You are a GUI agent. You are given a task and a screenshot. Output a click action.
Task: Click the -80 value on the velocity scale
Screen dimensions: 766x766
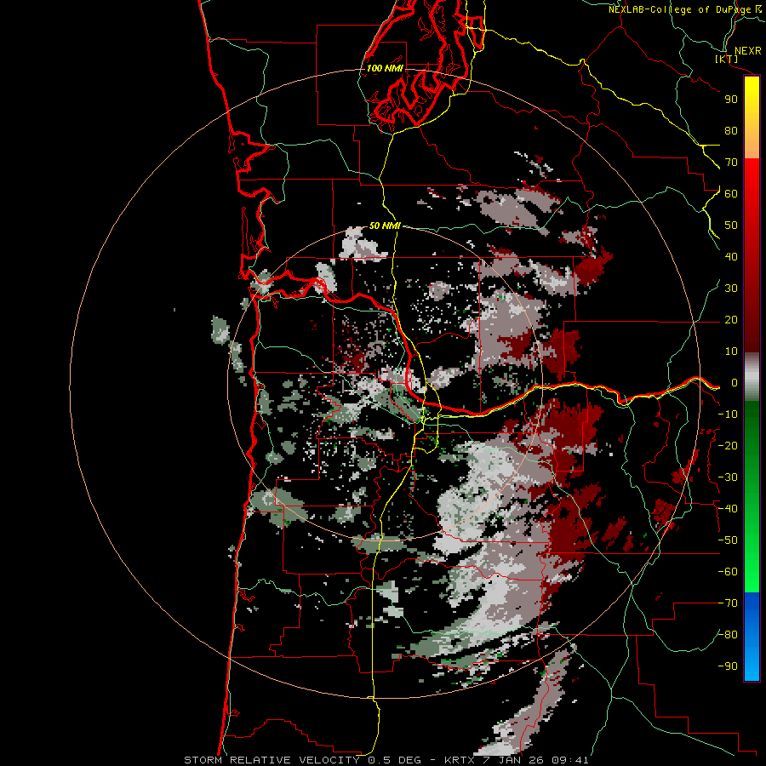[x=728, y=635]
